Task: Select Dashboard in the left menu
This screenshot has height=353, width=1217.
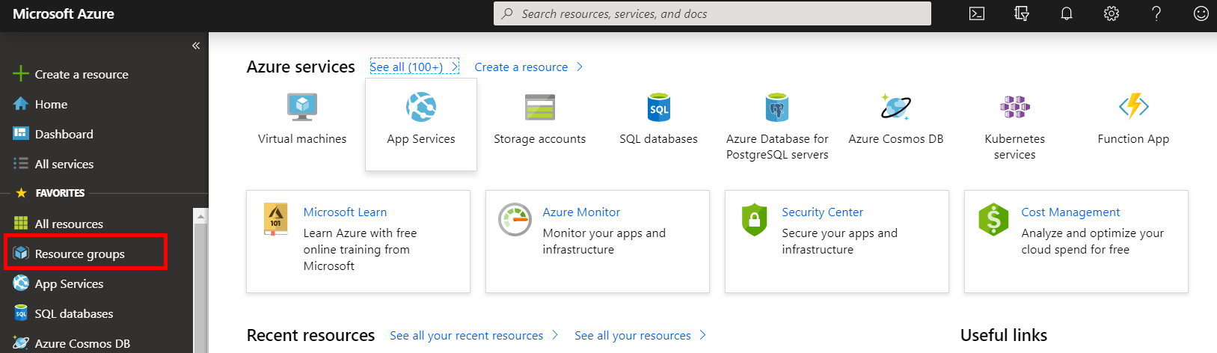Action: (64, 135)
